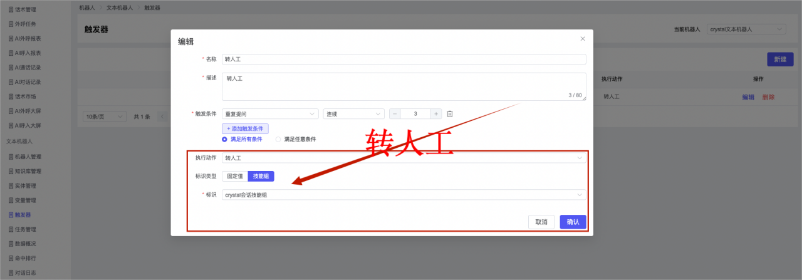The image size is (802, 280).
Task: Open the crystal会话技能组 标识 dropdown
Action: [404, 195]
